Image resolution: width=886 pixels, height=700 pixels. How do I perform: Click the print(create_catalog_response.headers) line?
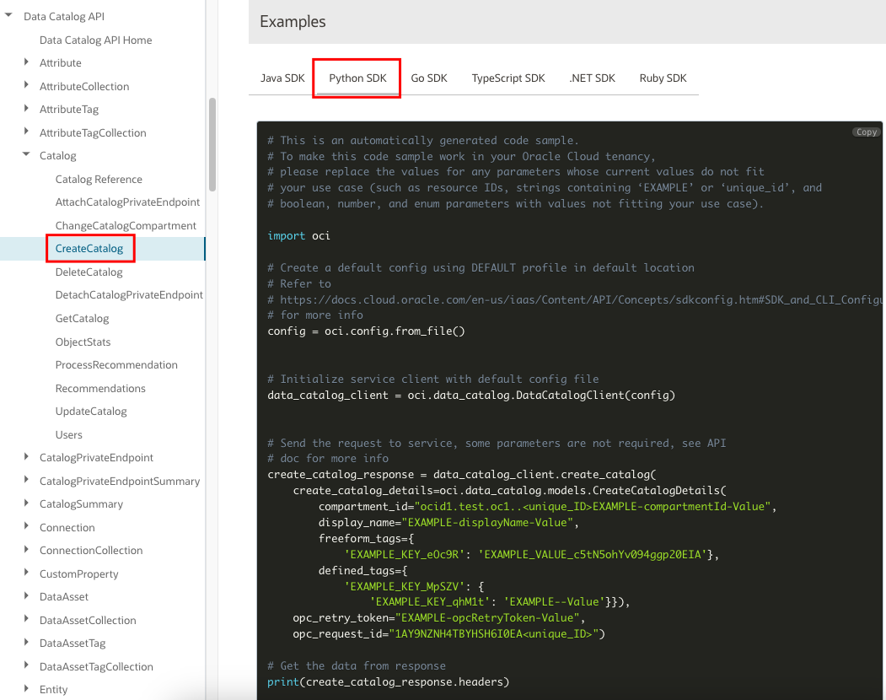coord(388,682)
